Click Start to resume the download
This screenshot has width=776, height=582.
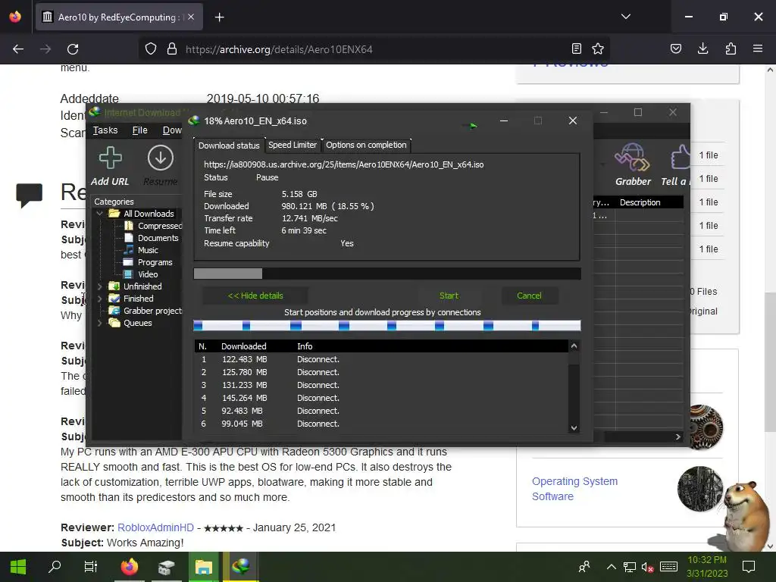tap(449, 296)
